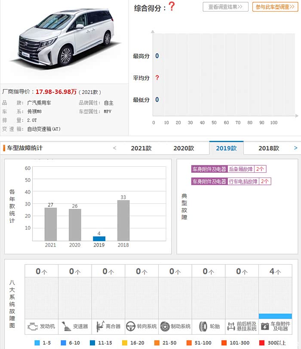Click the body accessories and electrics (车身附件及电器) battery icon

pyautogui.click(x=264, y=326)
